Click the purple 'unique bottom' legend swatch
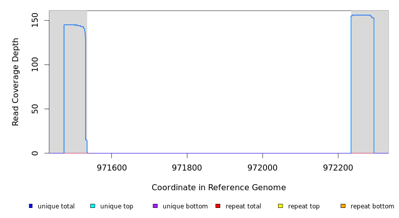The height and width of the screenshot is (218, 399). pos(155,206)
